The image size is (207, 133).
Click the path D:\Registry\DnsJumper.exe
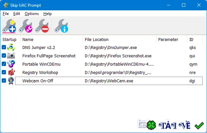coord(111,48)
